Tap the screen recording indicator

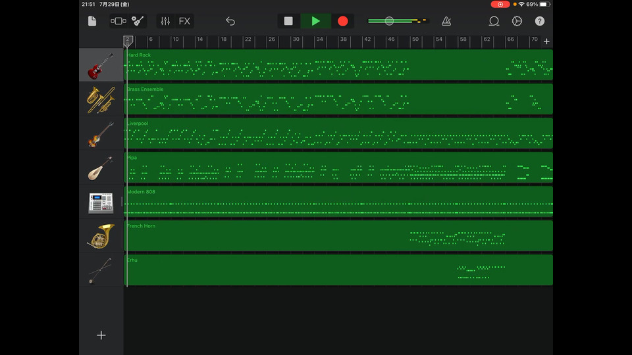pyautogui.click(x=500, y=5)
